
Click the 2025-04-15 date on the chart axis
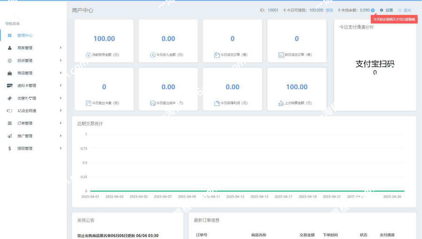[259, 197]
